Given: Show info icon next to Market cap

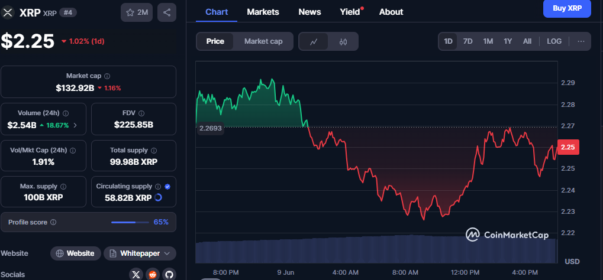Looking at the screenshot, I should 107,76.
